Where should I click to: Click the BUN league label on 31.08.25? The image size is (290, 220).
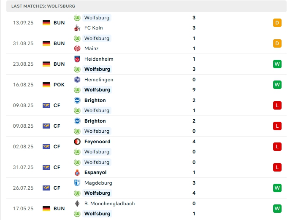[x=59, y=43]
